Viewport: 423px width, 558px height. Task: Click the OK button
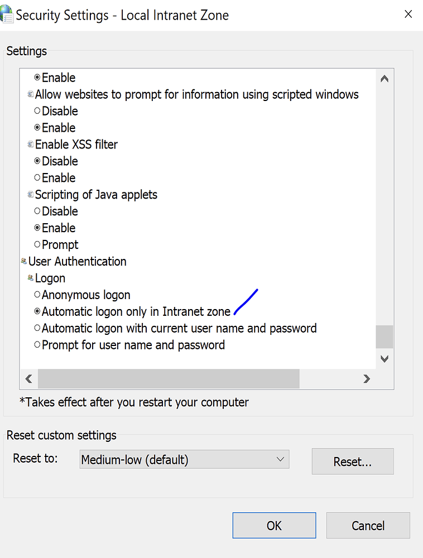274,525
